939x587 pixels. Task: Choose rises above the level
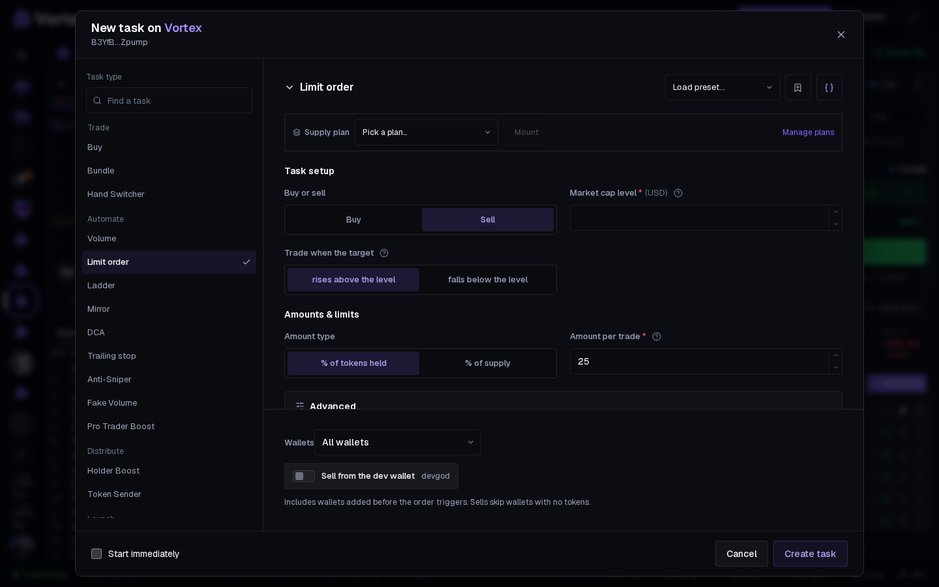coord(353,280)
